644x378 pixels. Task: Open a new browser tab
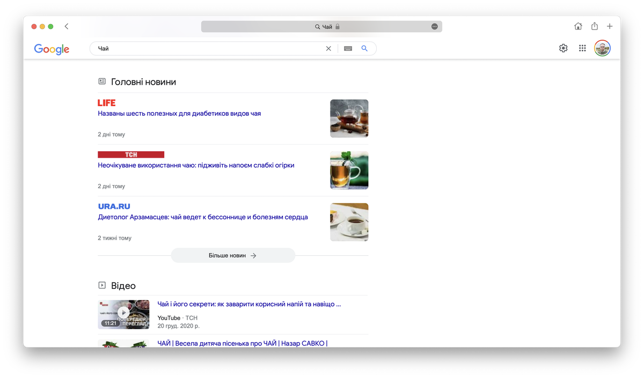[x=610, y=26]
